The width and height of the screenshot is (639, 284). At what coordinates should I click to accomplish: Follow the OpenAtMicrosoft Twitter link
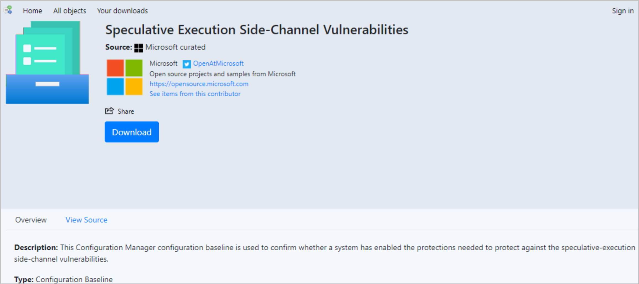coord(218,63)
